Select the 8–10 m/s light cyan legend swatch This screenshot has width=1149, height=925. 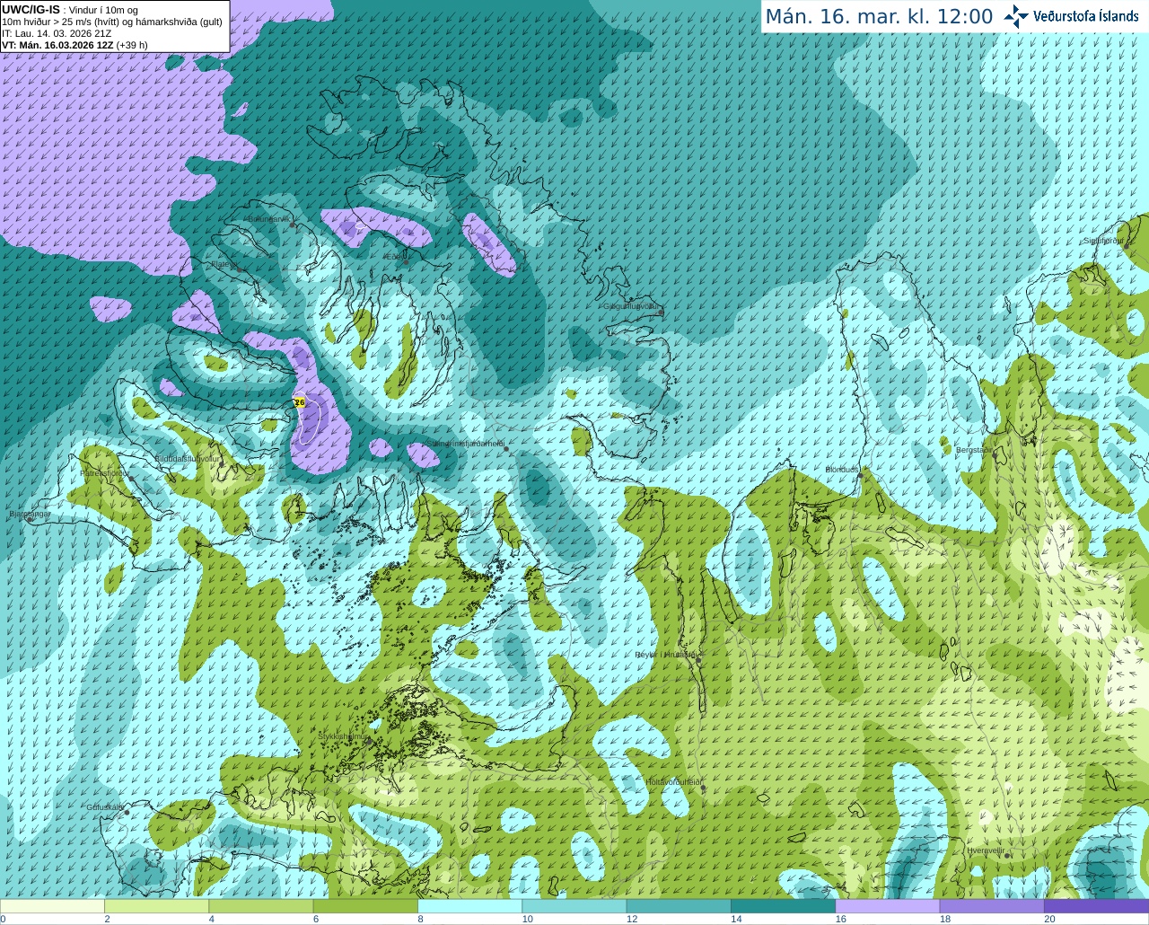469,906
